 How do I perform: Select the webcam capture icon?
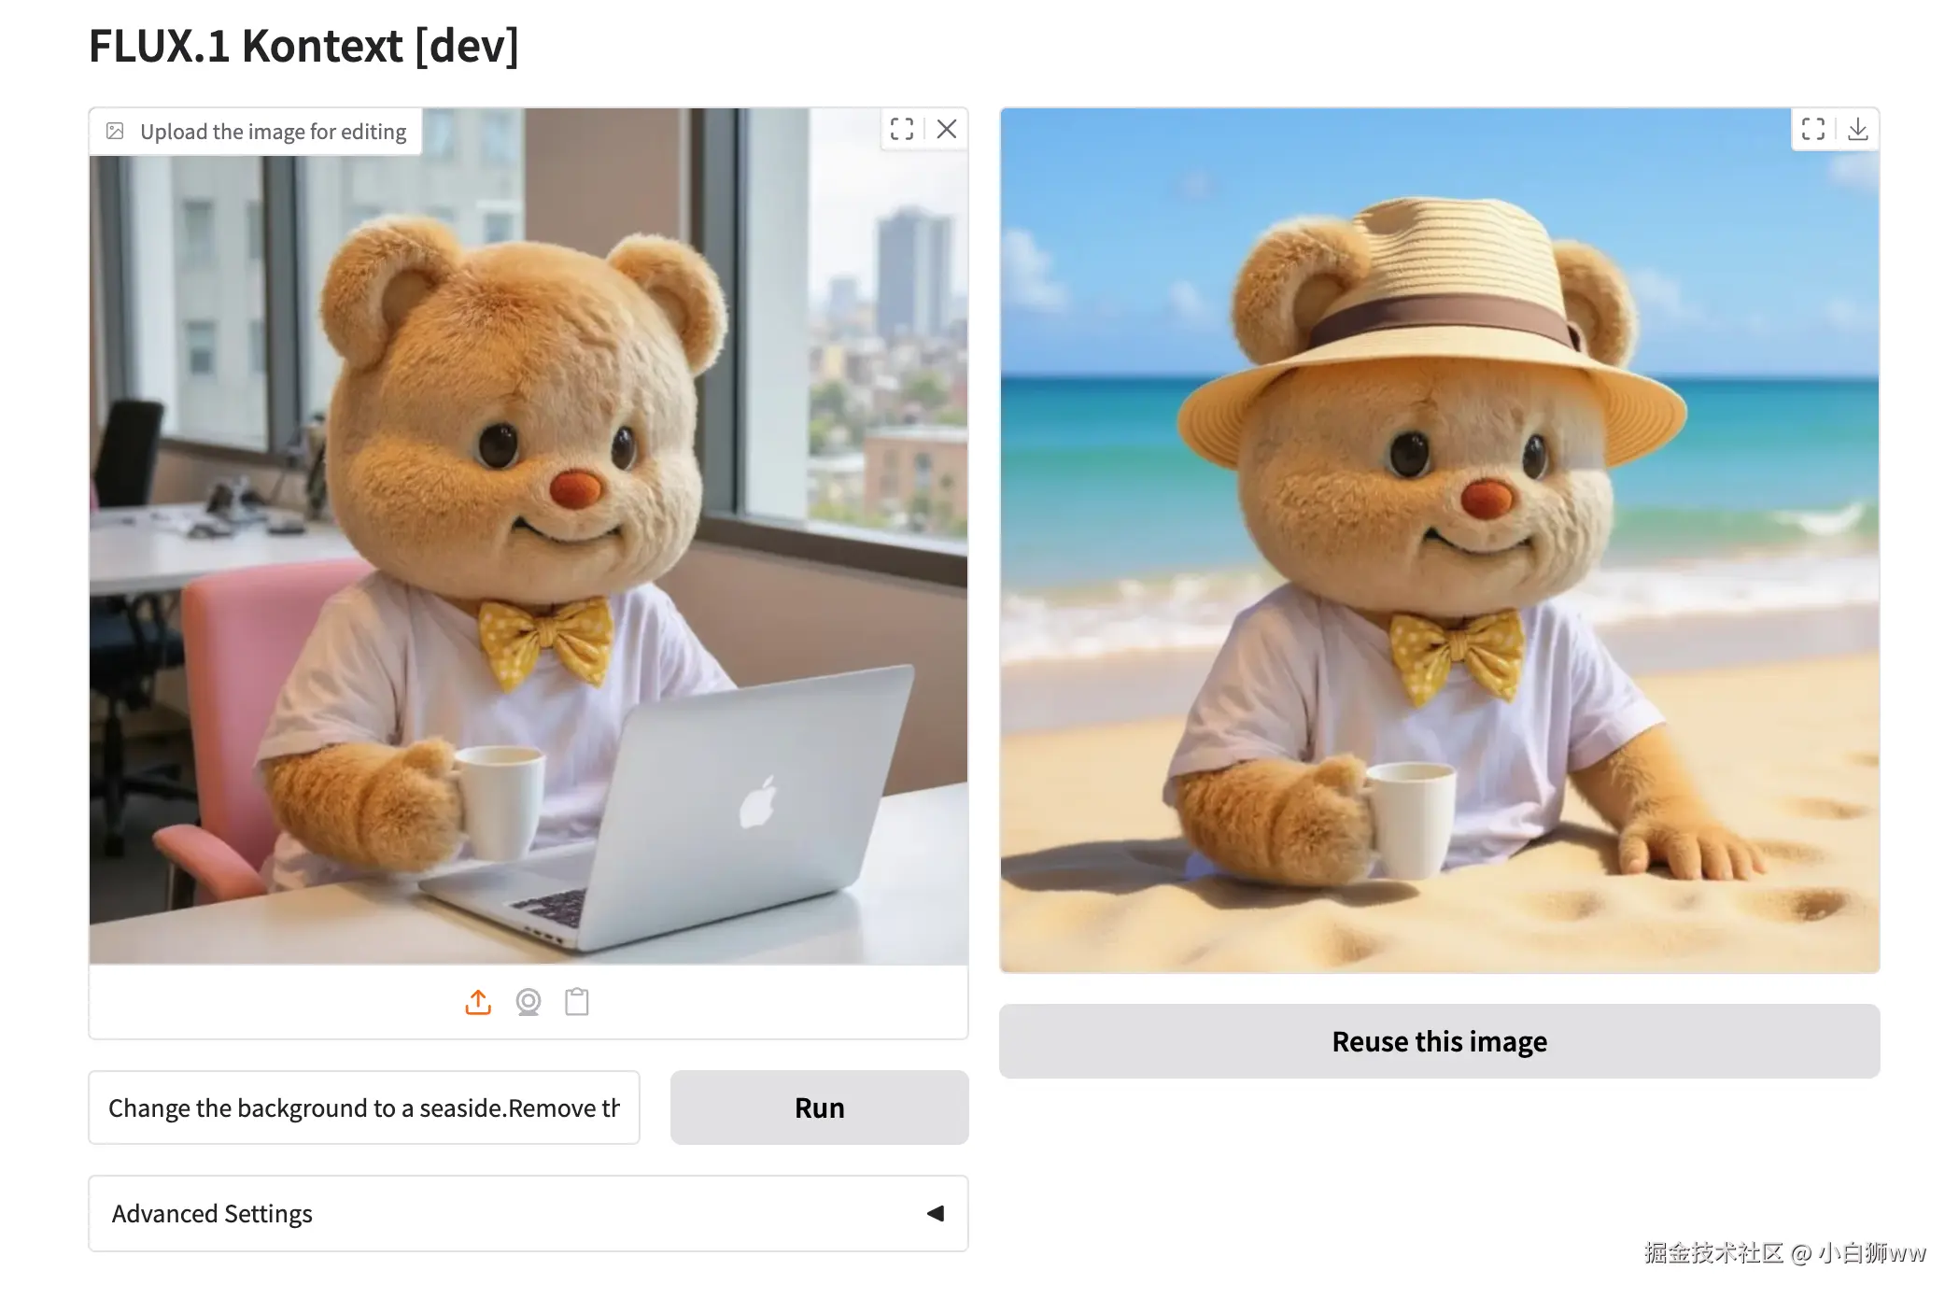pyautogui.click(x=529, y=1002)
